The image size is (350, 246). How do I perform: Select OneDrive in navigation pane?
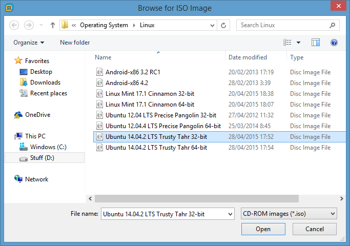(x=38, y=115)
